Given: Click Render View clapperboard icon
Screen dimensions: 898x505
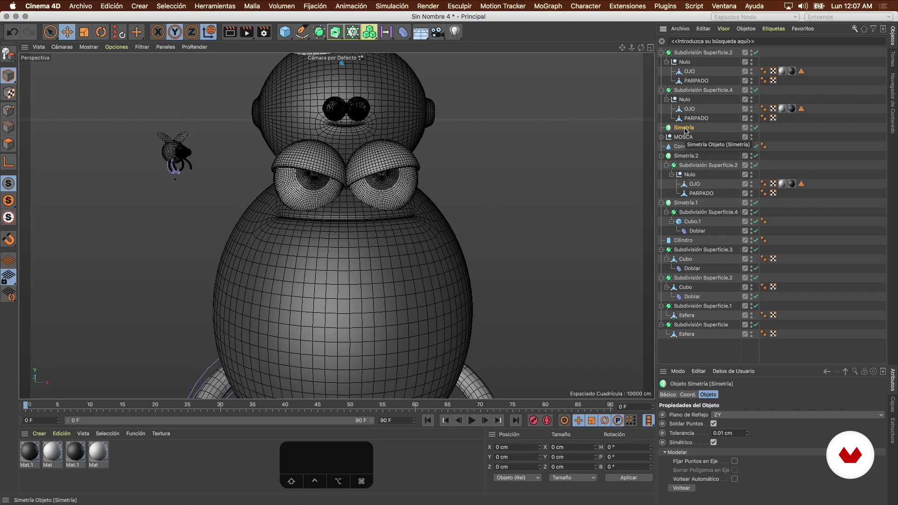Looking at the screenshot, I should pos(230,32).
